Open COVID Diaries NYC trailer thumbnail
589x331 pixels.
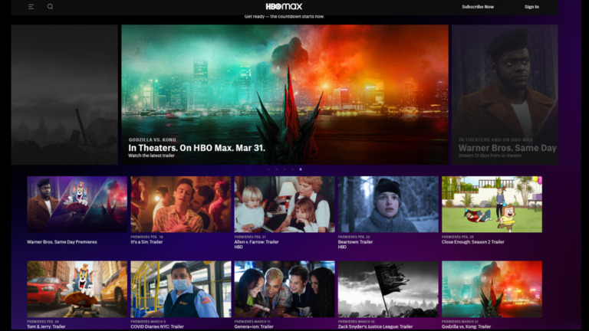[181, 289]
